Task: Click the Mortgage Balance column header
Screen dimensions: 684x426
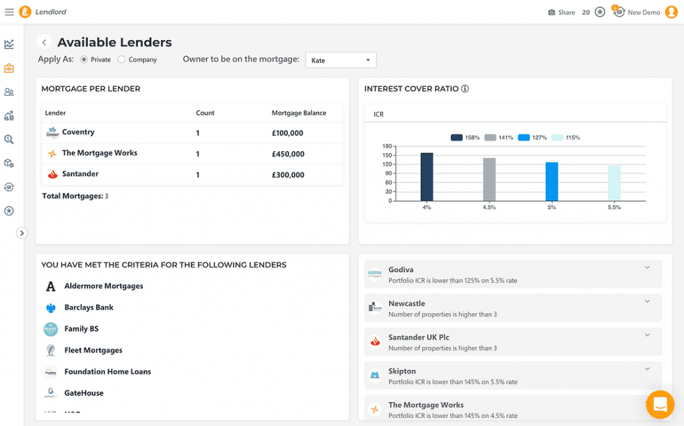Action: [299, 113]
